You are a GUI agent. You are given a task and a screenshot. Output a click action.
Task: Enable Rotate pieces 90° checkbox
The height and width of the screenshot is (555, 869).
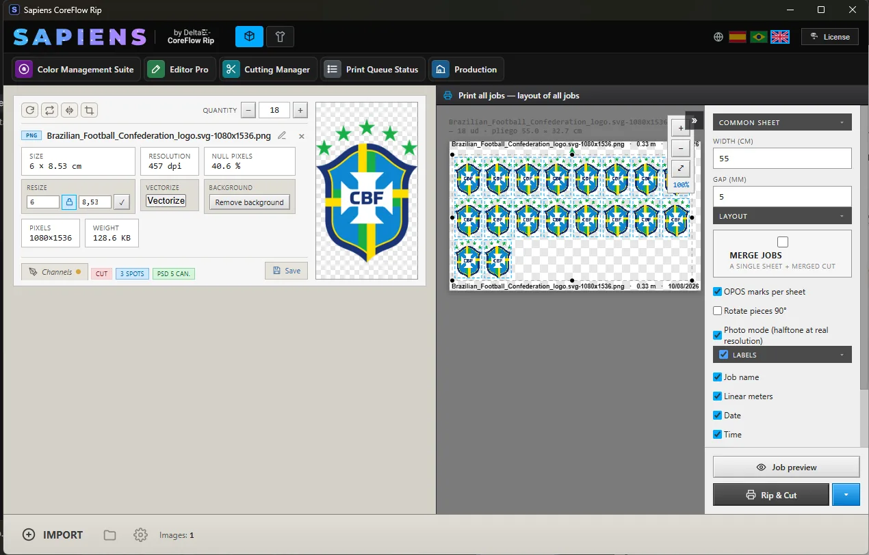click(x=718, y=311)
